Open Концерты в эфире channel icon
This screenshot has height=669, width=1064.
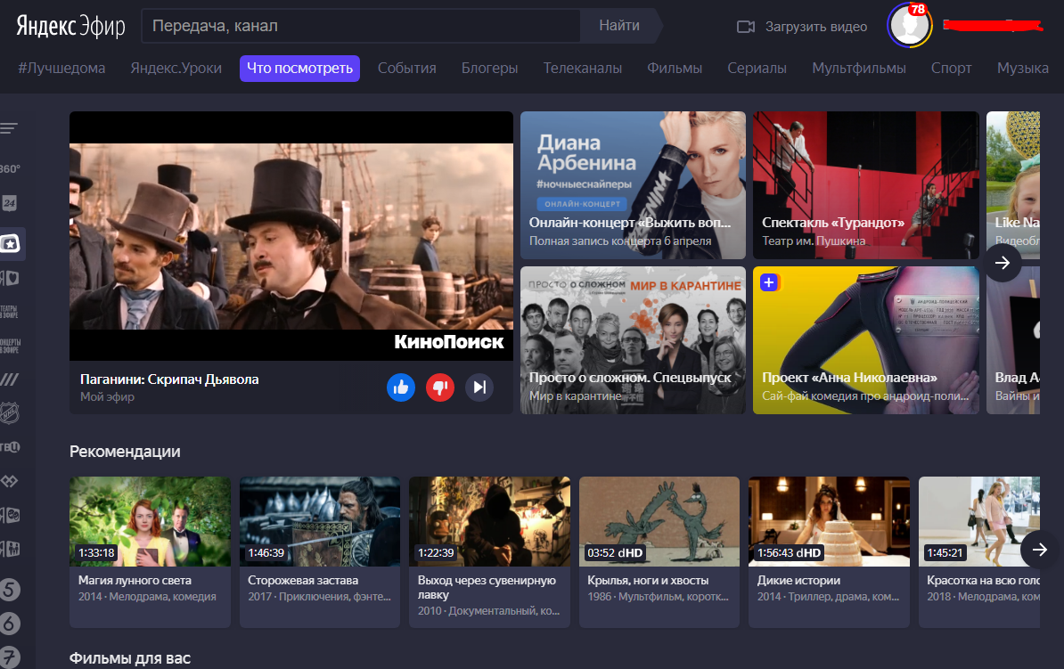10,346
